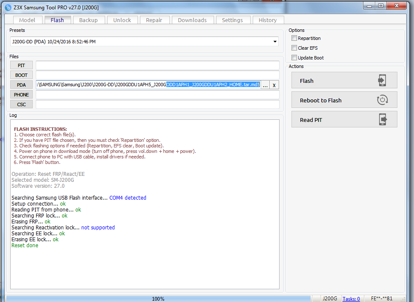This screenshot has height=302, width=414.
Task: Switch to the Downloads tab
Action: 192,20
